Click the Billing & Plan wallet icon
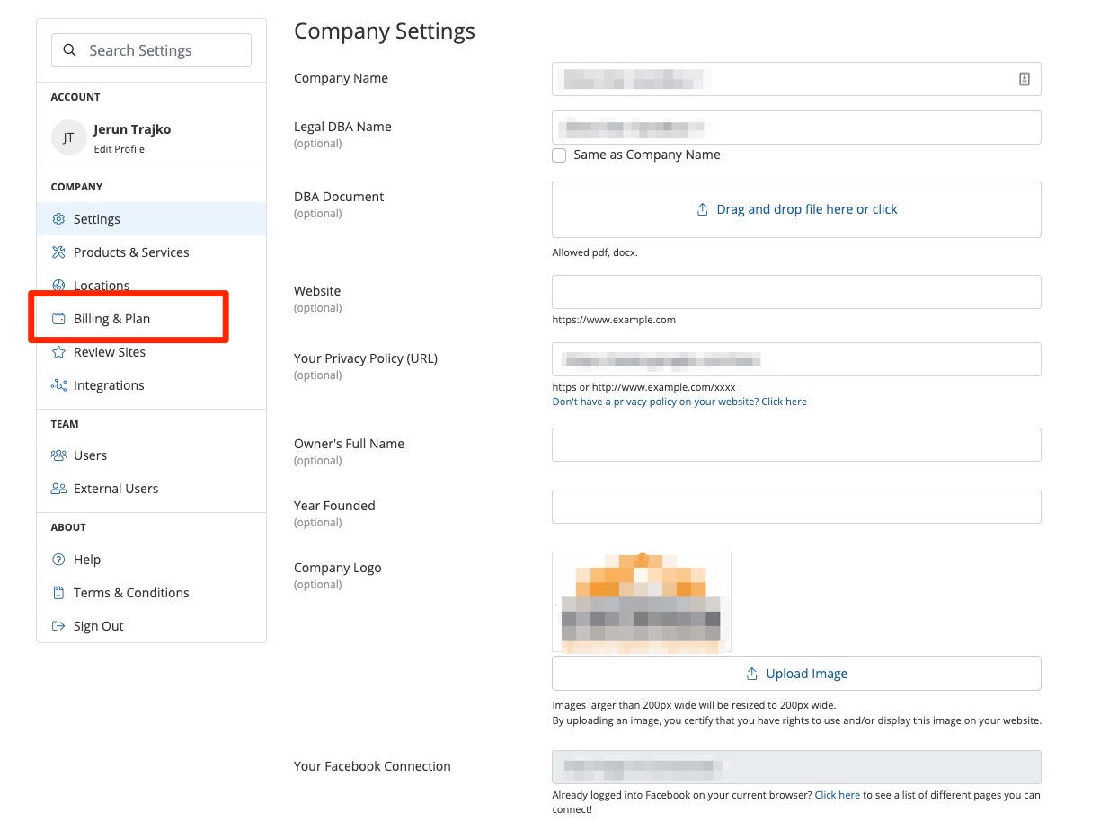1109x830 pixels. coord(58,319)
